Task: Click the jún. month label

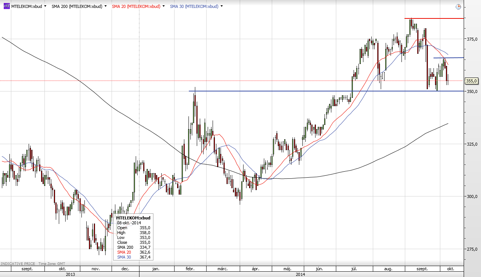Action: [x=319, y=269]
